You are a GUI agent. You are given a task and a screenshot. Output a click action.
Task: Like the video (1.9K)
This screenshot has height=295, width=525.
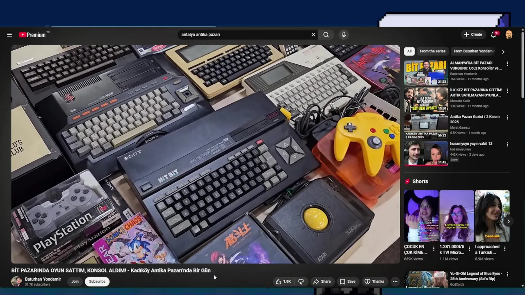click(283, 281)
